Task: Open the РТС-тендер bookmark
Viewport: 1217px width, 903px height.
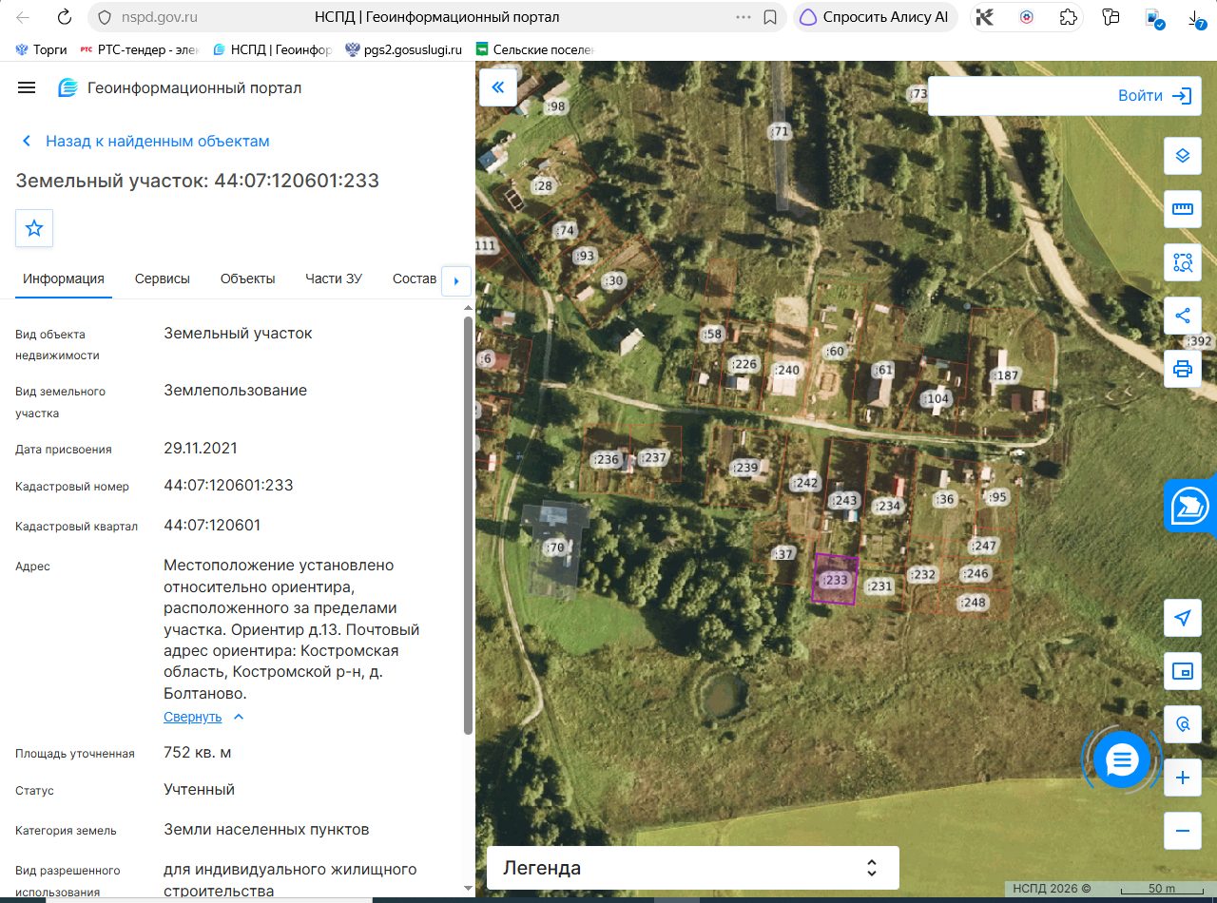Action: click(x=140, y=49)
